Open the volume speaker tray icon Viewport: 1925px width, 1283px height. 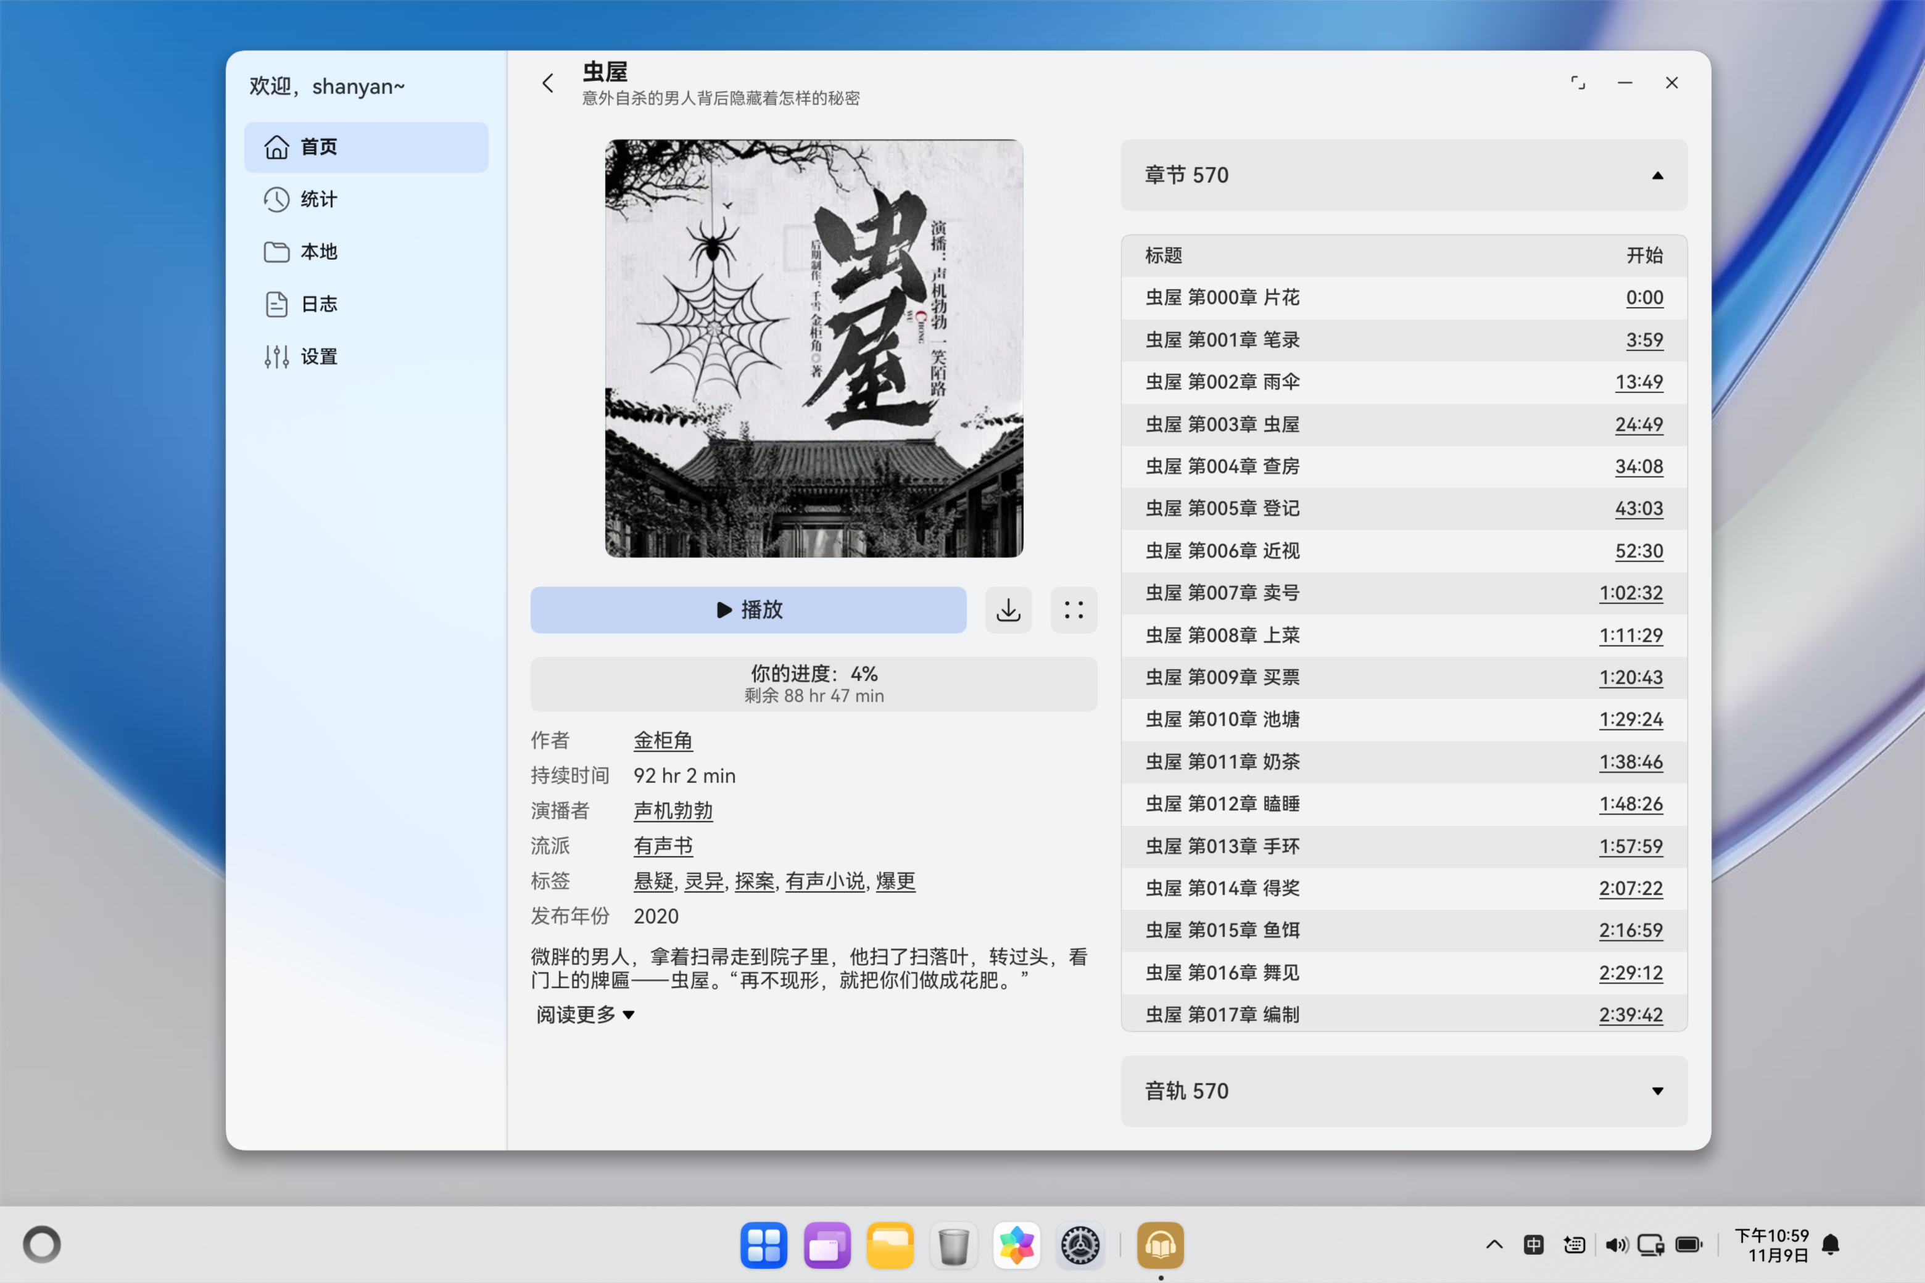coord(1616,1245)
